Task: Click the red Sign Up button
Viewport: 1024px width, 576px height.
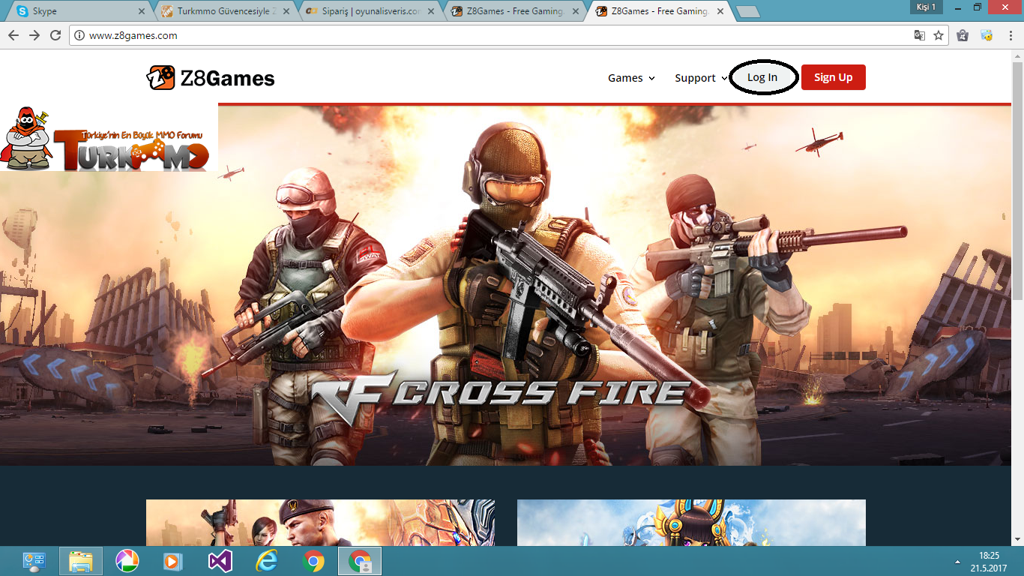Action: pyautogui.click(x=834, y=77)
